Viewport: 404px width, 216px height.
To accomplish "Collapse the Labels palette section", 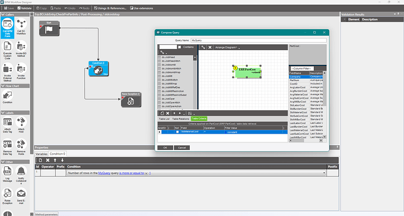I will [x=3, y=113].
